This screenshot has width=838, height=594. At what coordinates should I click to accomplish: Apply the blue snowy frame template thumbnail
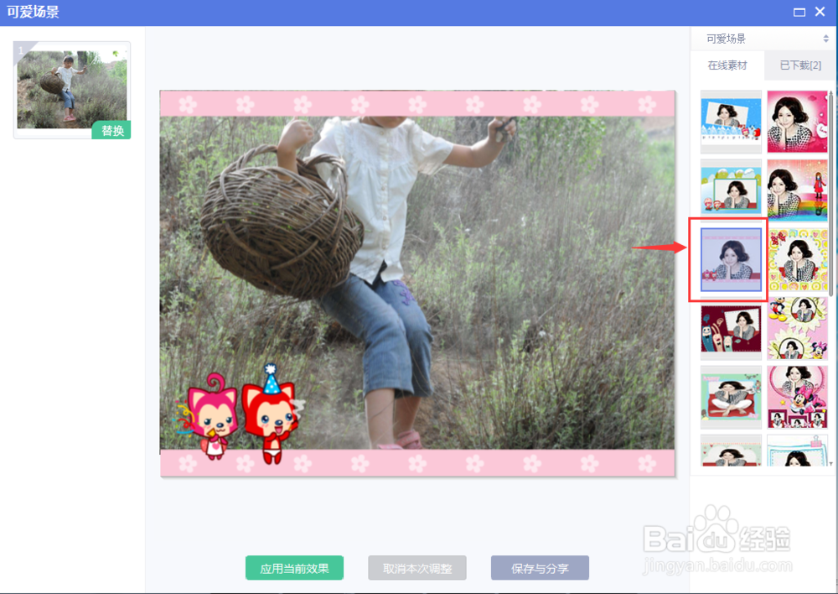[x=731, y=122]
